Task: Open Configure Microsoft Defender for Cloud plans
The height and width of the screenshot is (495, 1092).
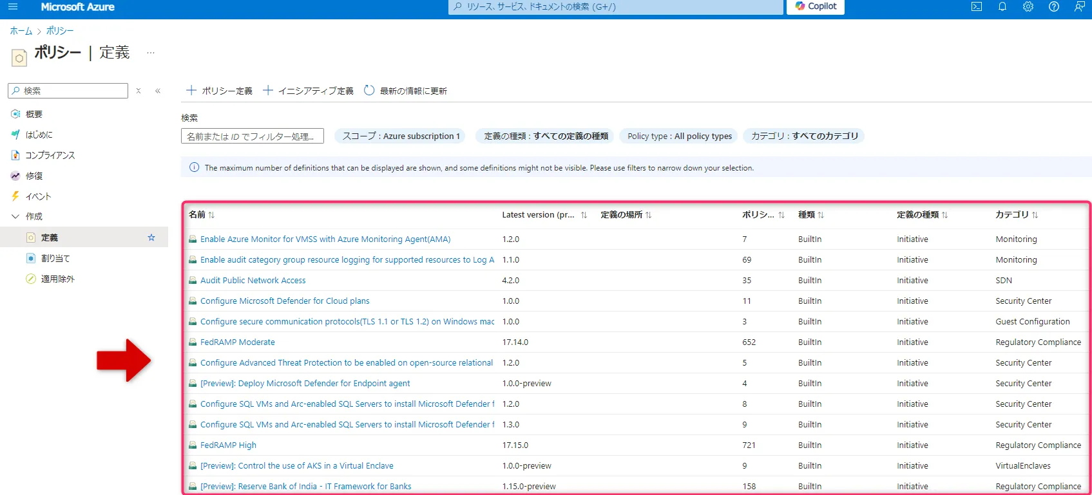Action: (285, 301)
